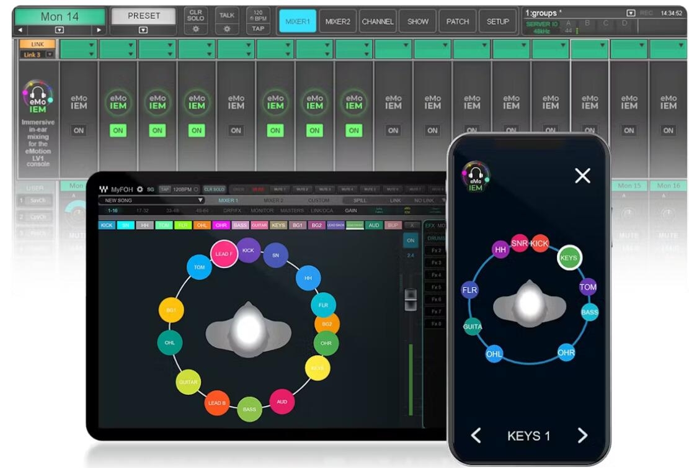Toggle the blue ON button in tablet mixer
The image size is (689, 468).
coord(411,240)
